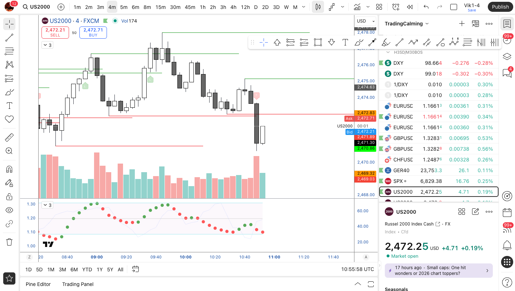The width and height of the screenshot is (515, 291).
Task: Select the polyline path tool in floating toolbar
Action: [x=413, y=43]
